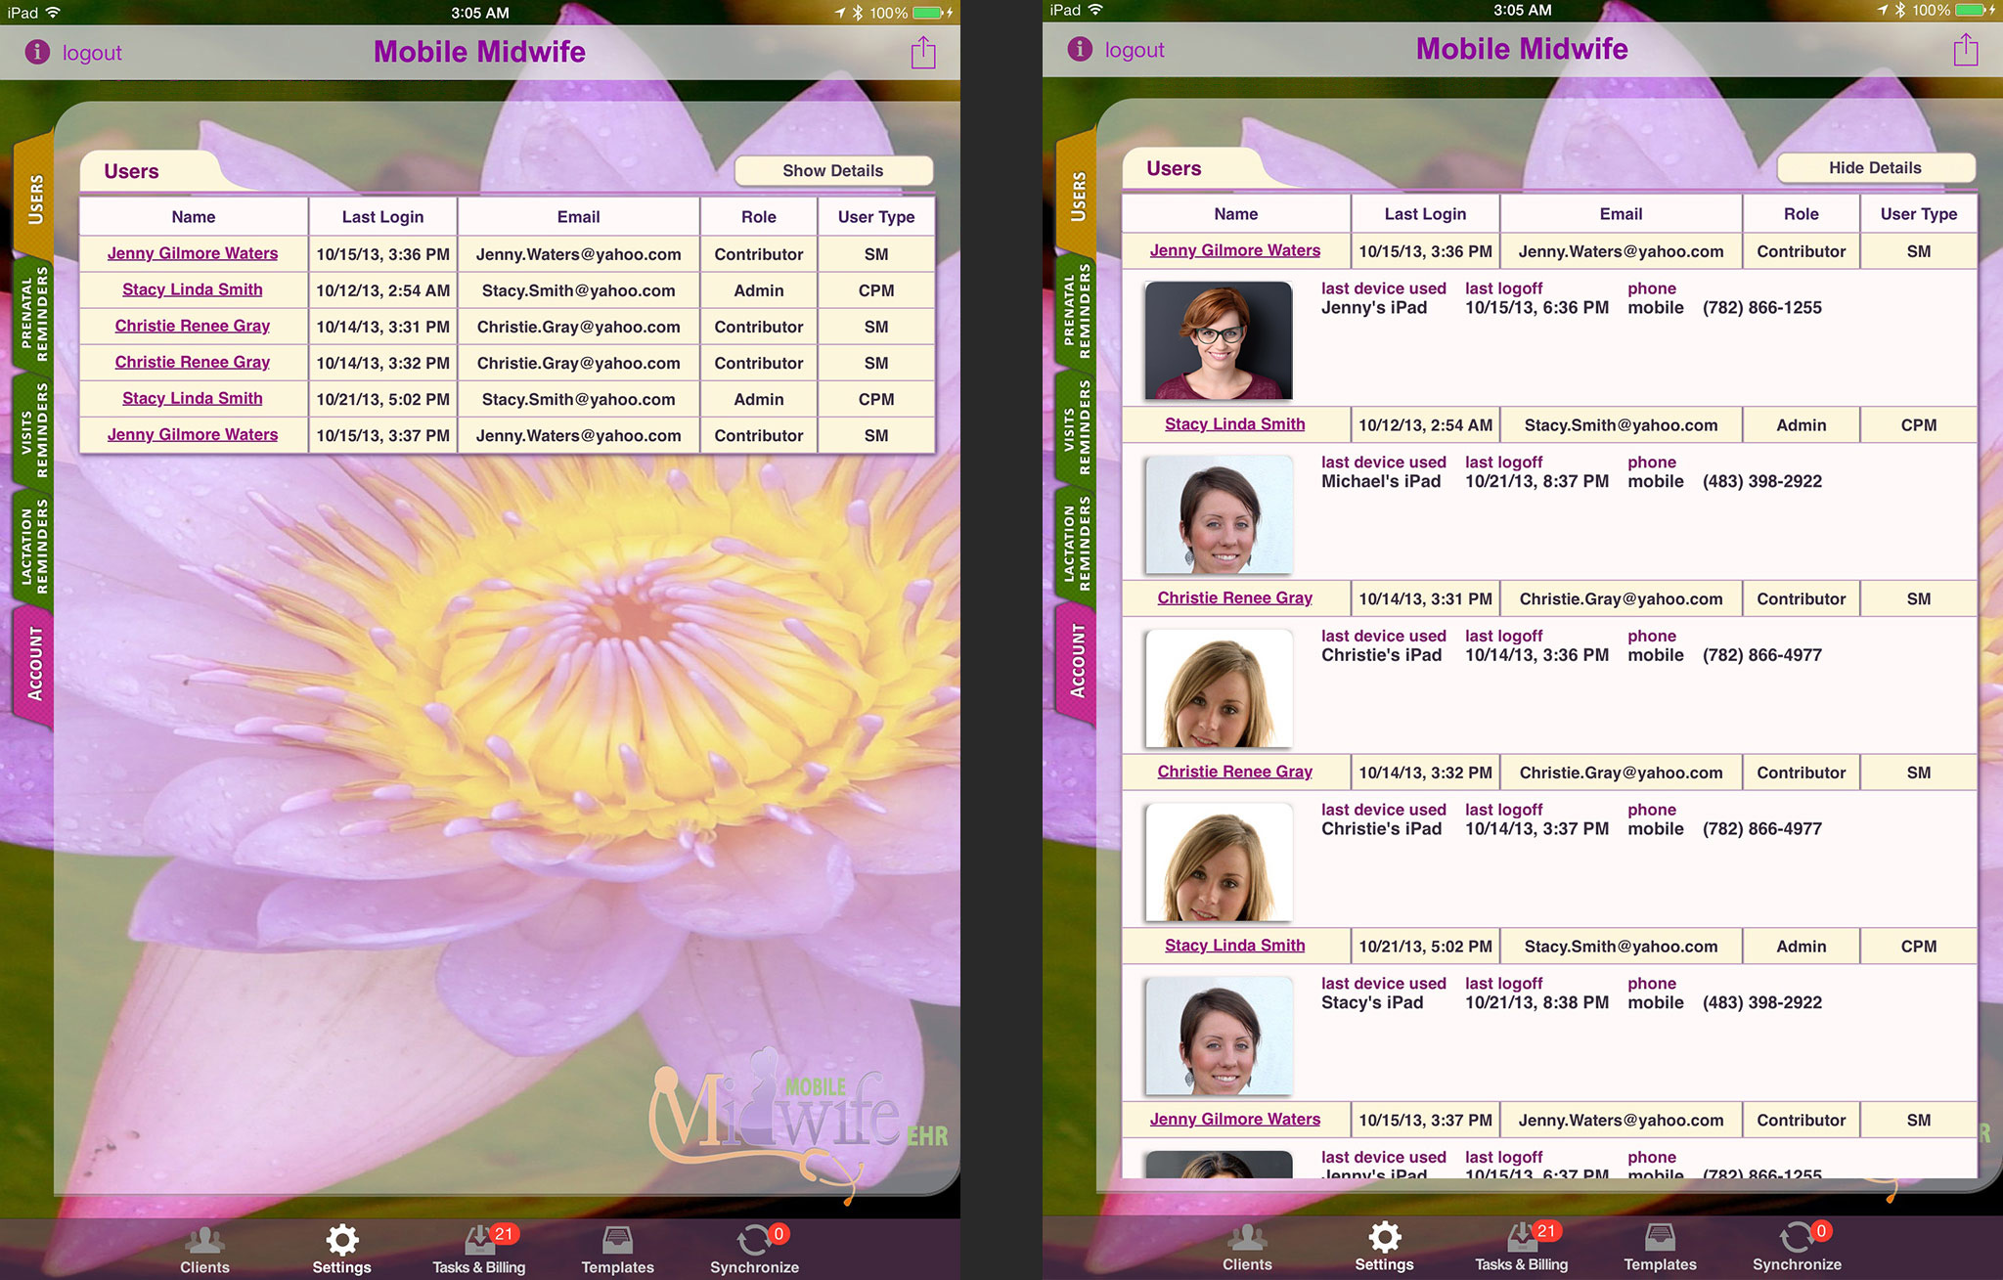The width and height of the screenshot is (2003, 1280).
Task: Select Lactation Reminders tab on left iPad screen
Action: click(35, 546)
